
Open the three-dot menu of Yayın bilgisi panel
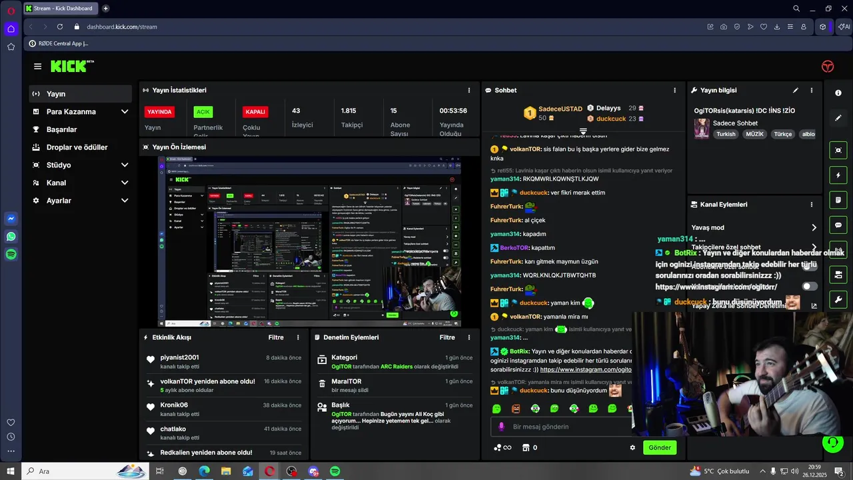[812, 90]
